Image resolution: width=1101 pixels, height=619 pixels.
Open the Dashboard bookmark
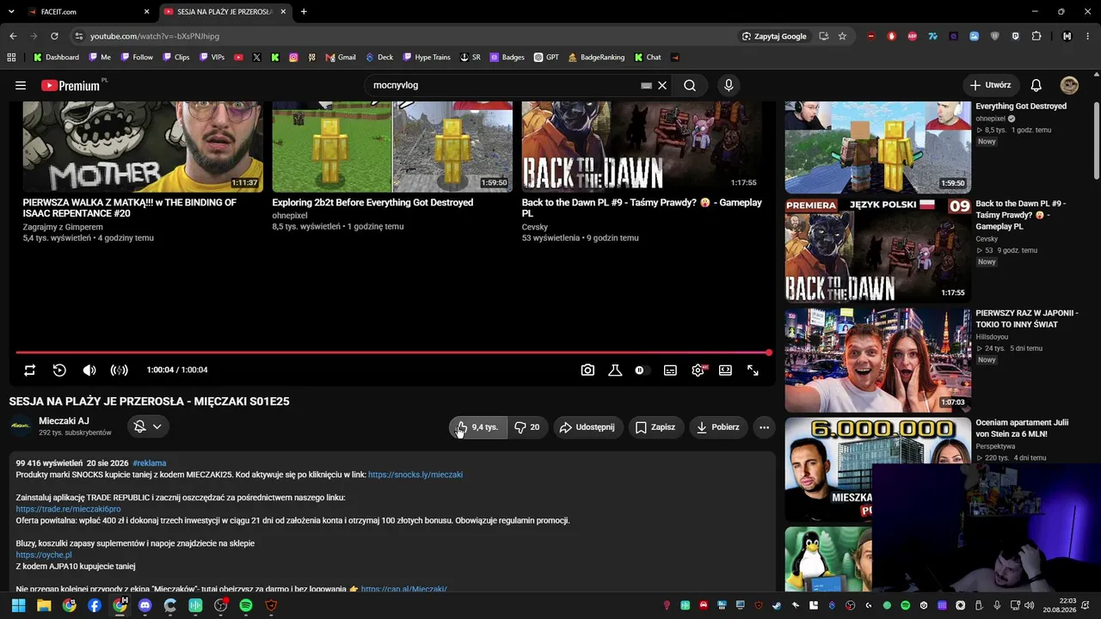tap(56, 58)
